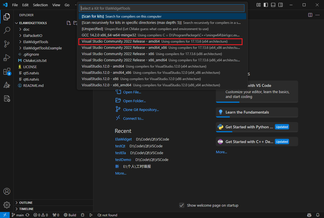Screen dimensions: 324x218
Task: Open the notifications bell icon
Action: tap(317, 215)
